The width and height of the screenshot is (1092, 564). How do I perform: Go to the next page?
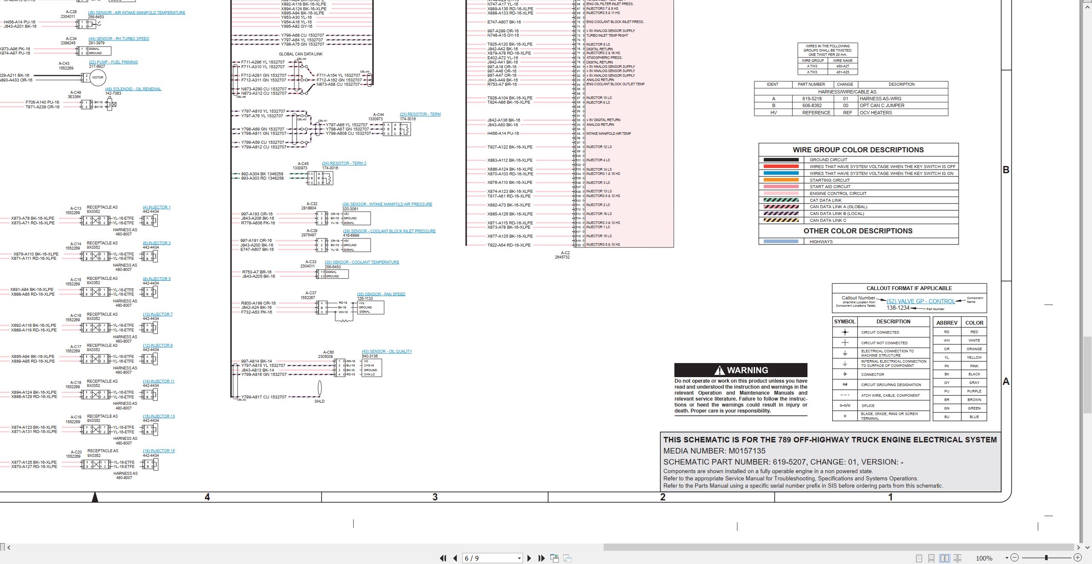pyautogui.click(x=529, y=558)
